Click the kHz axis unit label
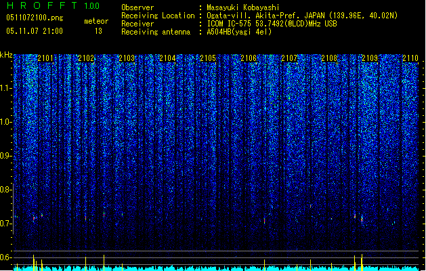This screenshot has width=426, height=271. 6,55
